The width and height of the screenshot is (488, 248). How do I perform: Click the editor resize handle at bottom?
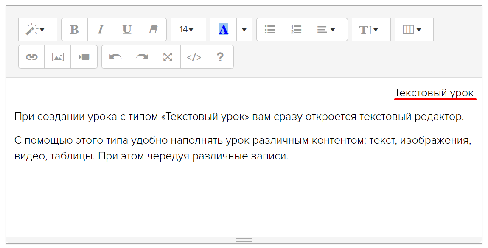click(244, 240)
